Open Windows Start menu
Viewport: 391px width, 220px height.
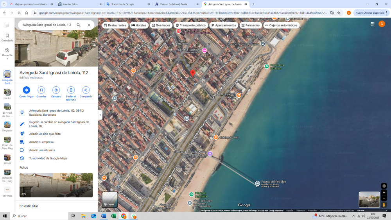pos(4,216)
